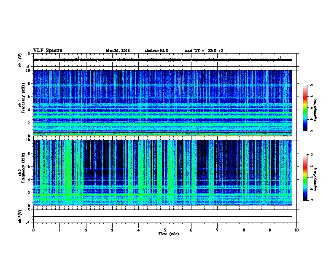Click time axis tick label 2

pyautogui.click(x=86, y=230)
